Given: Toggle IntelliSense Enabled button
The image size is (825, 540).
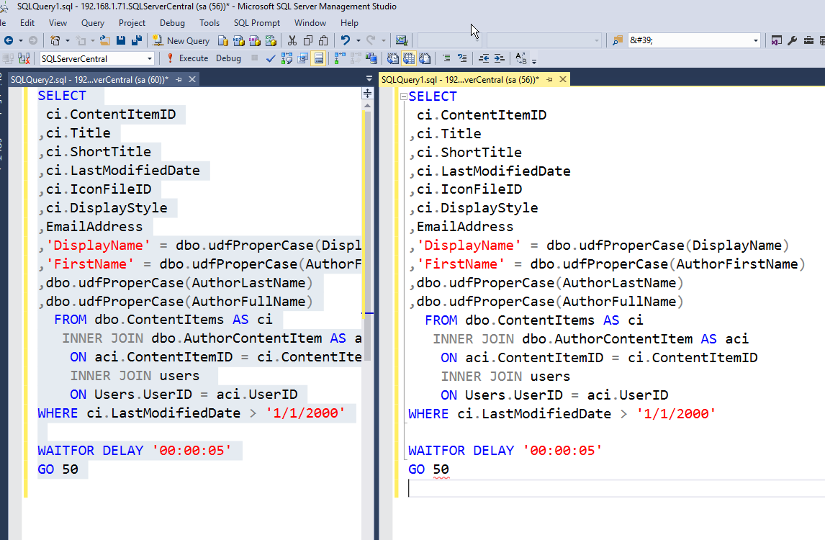Looking at the screenshot, I should (x=319, y=58).
